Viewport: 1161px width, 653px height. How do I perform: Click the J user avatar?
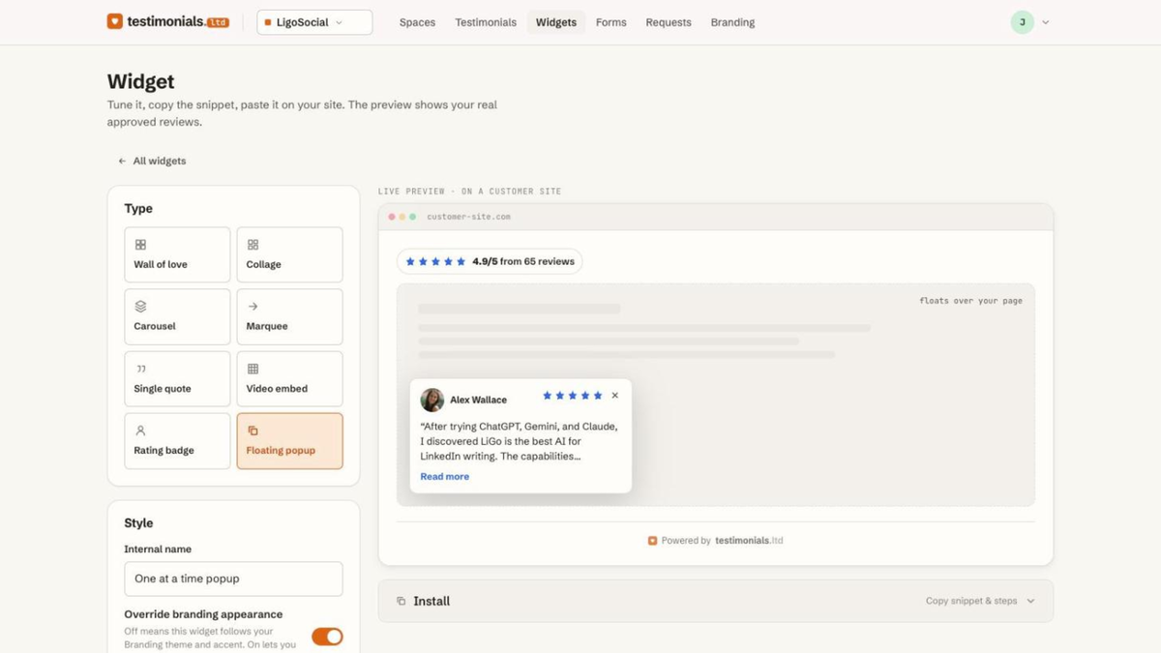click(x=1023, y=22)
